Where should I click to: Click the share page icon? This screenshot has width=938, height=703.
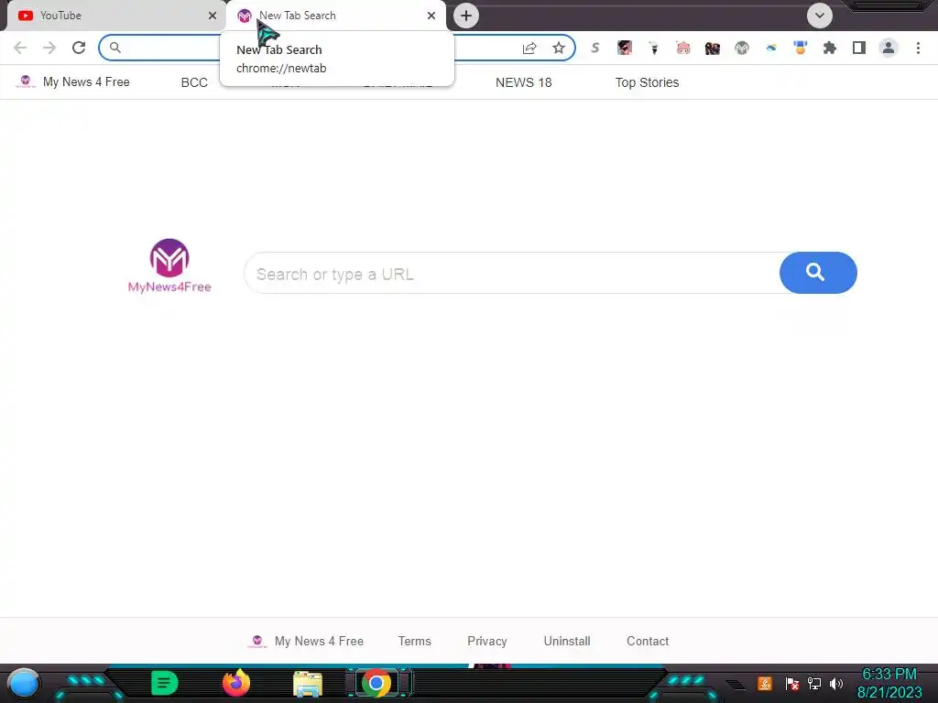point(529,48)
